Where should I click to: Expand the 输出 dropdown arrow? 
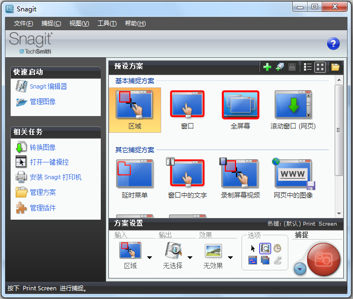pos(190,257)
